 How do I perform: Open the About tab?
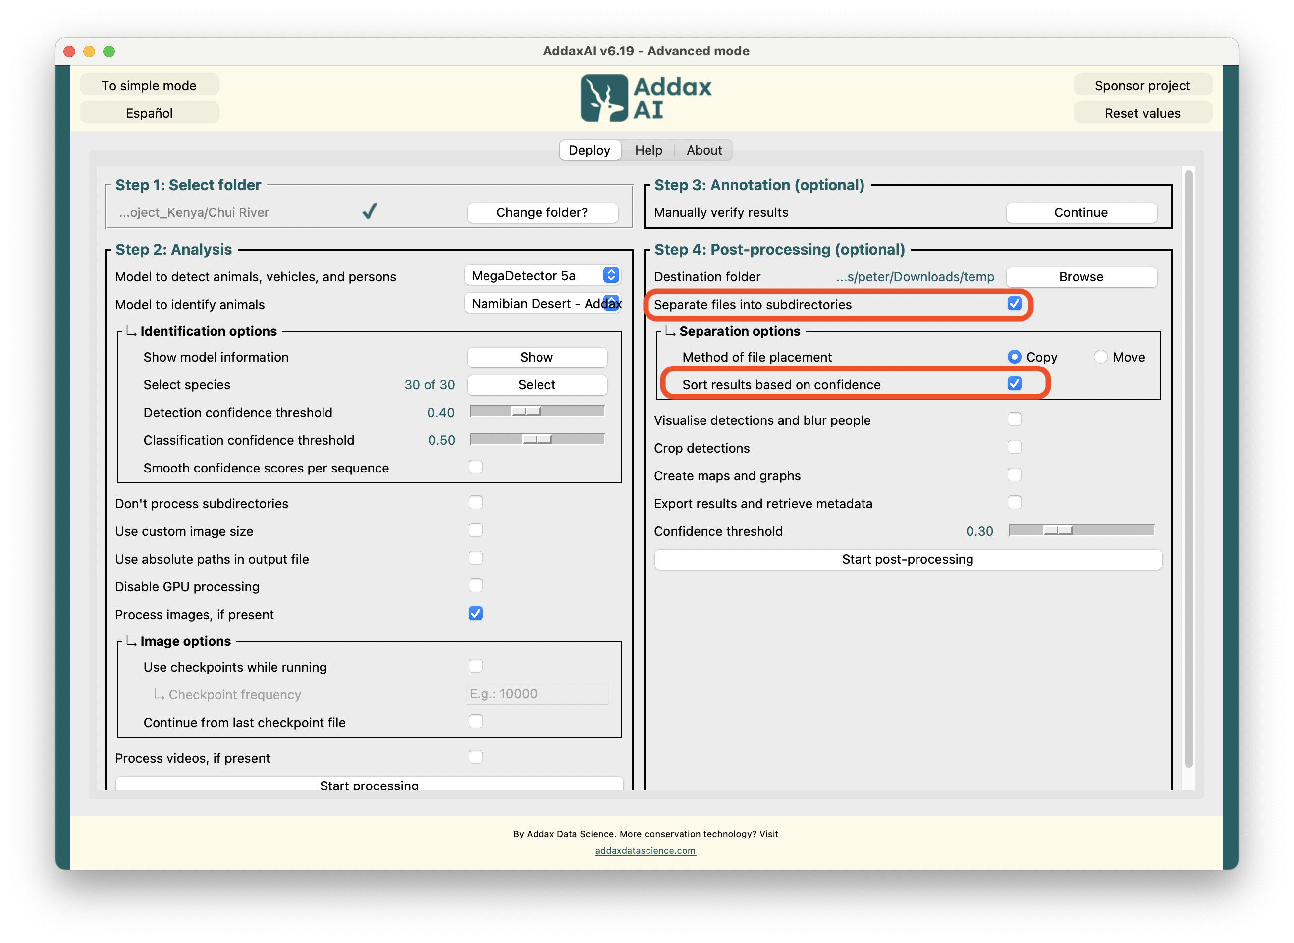pyautogui.click(x=703, y=150)
